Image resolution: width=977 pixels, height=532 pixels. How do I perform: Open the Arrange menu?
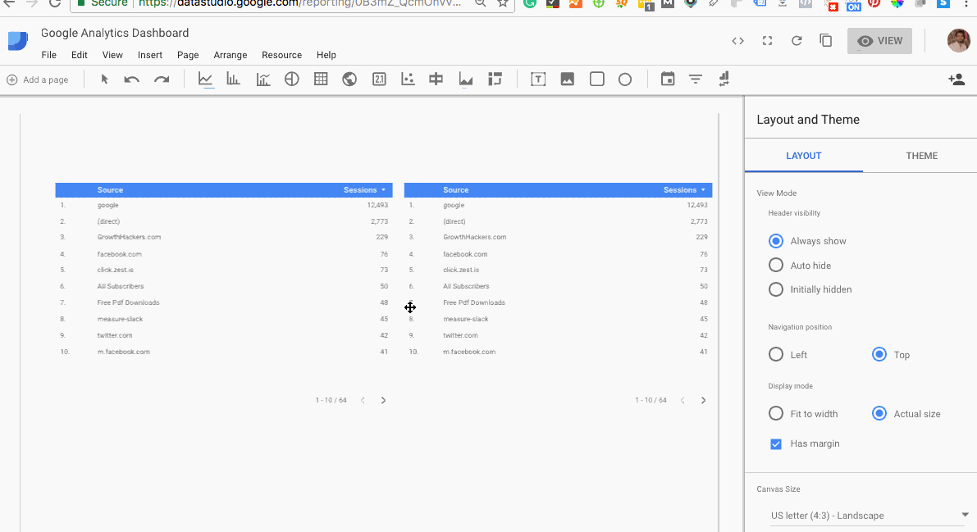[x=230, y=55]
